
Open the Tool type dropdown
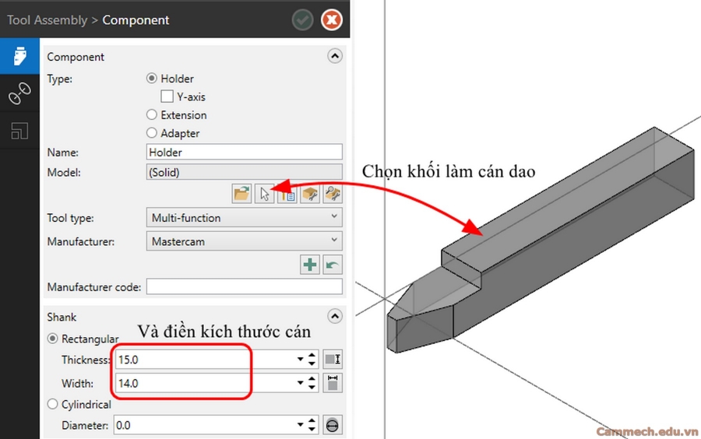click(244, 217)
